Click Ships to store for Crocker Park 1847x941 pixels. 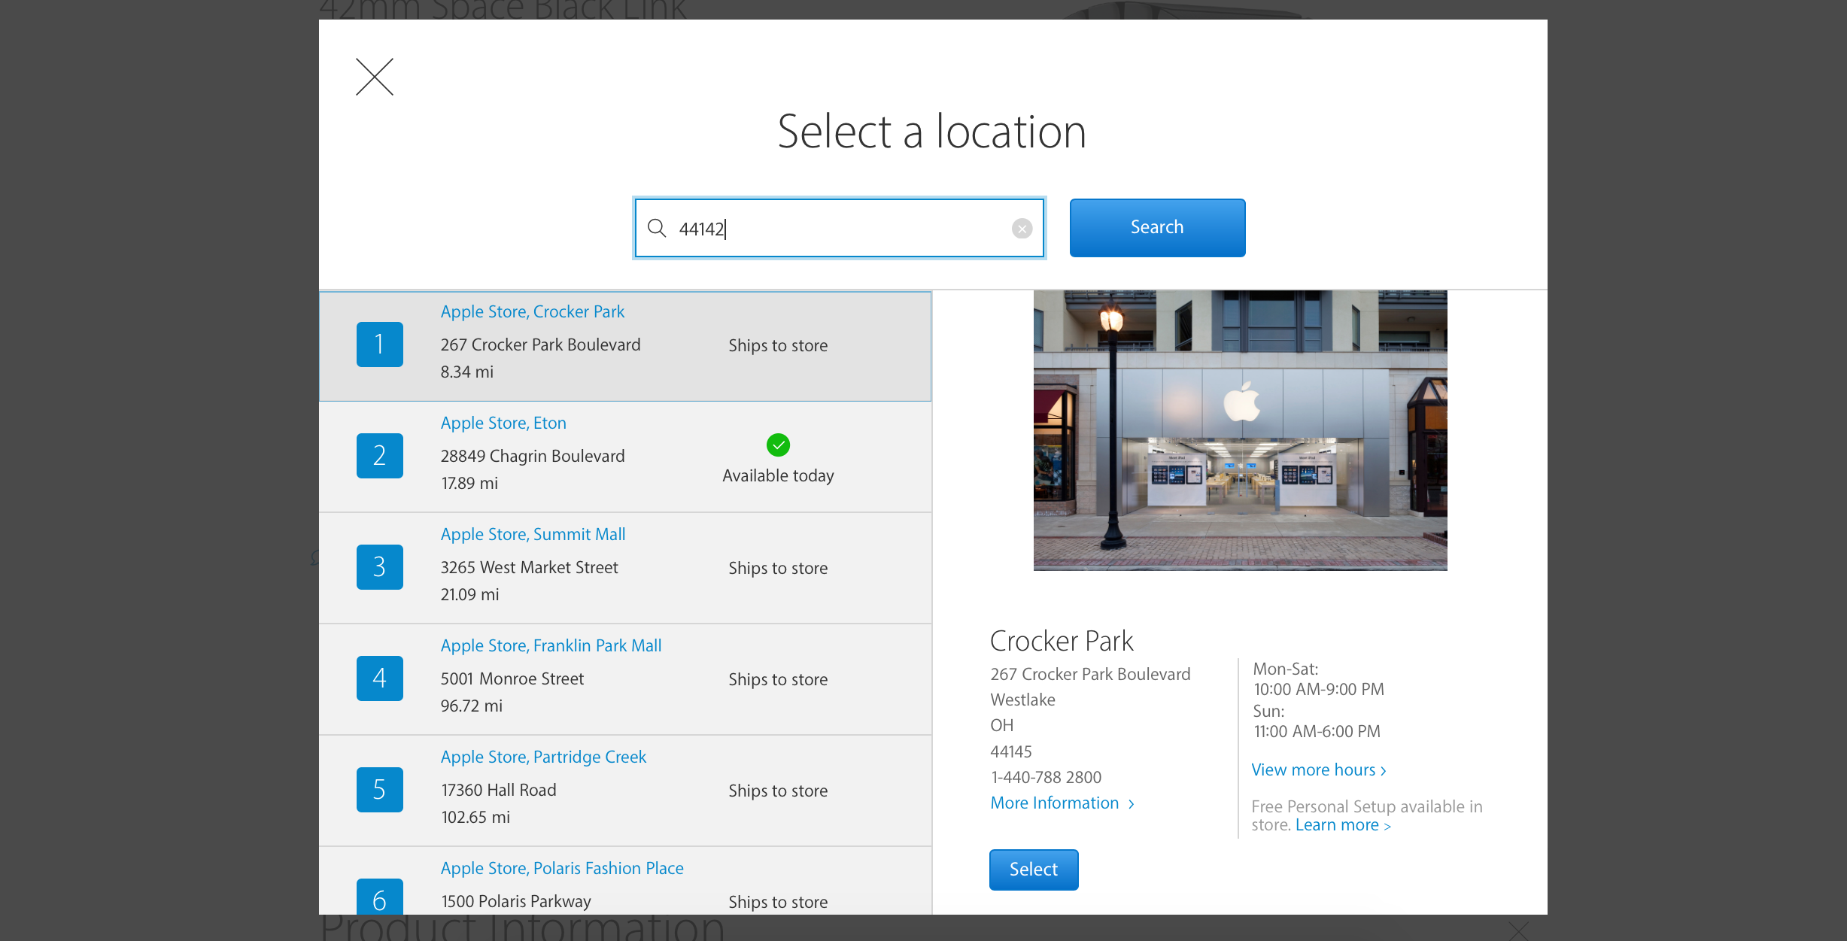pos(778,345)
